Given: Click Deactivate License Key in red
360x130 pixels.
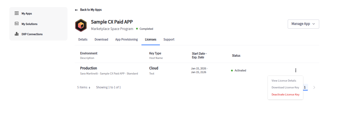Looking at the screenshot, I should click(285, 95).
